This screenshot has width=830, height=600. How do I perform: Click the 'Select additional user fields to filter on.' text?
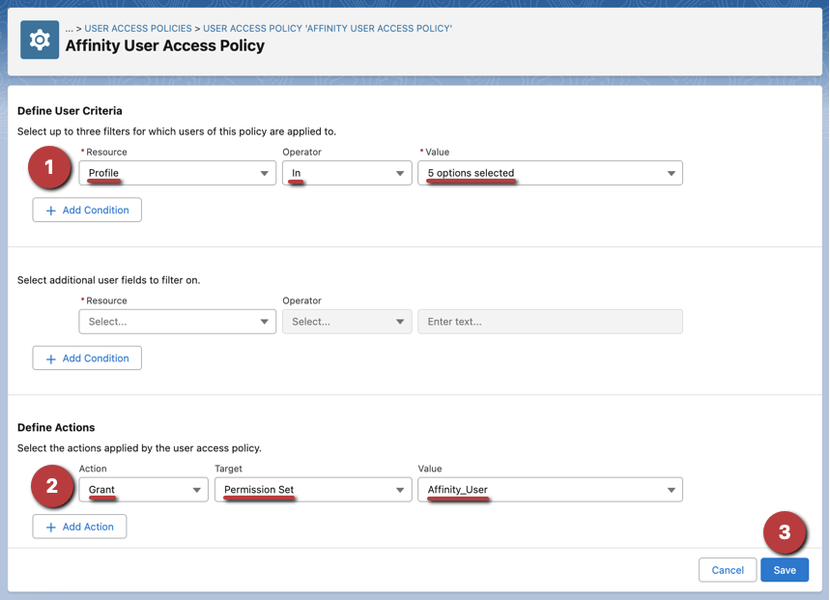108,280
